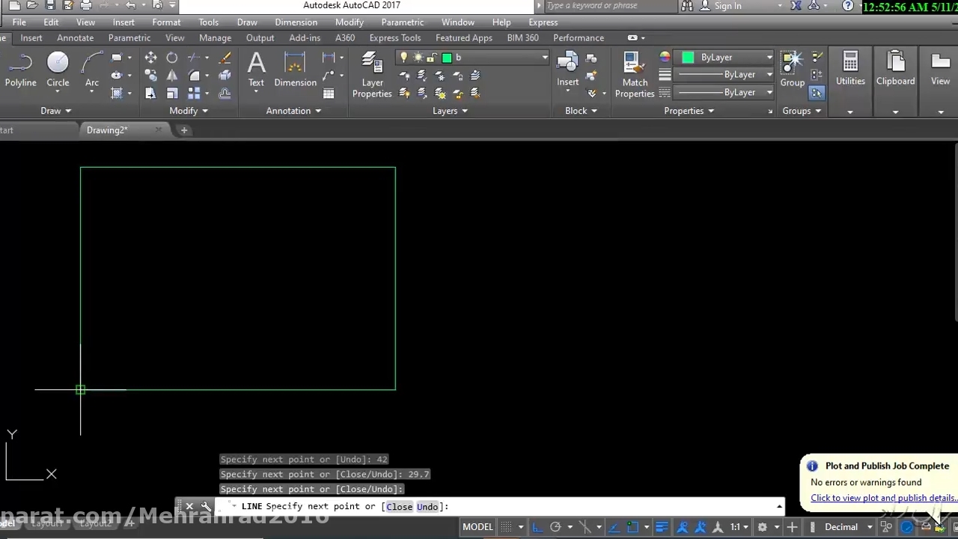Click the plot and publish details link

882,498
